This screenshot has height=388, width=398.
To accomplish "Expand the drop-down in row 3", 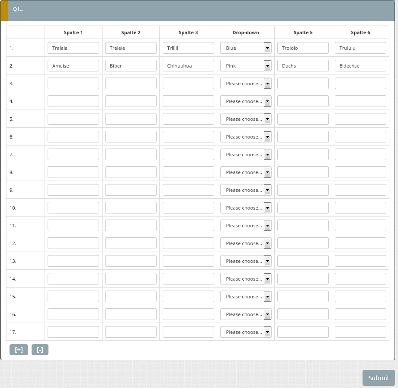I will pos(246,84).
